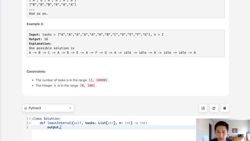Collapse code fold arrow on line 1
Screen dimensions: 250x141
(30, 119)
